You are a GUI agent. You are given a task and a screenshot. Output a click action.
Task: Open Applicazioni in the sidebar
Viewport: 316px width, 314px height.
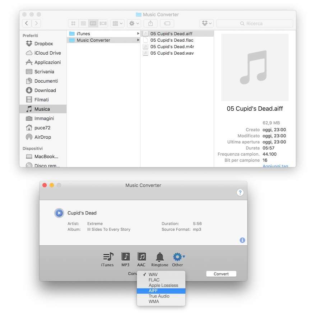point(43,62)
